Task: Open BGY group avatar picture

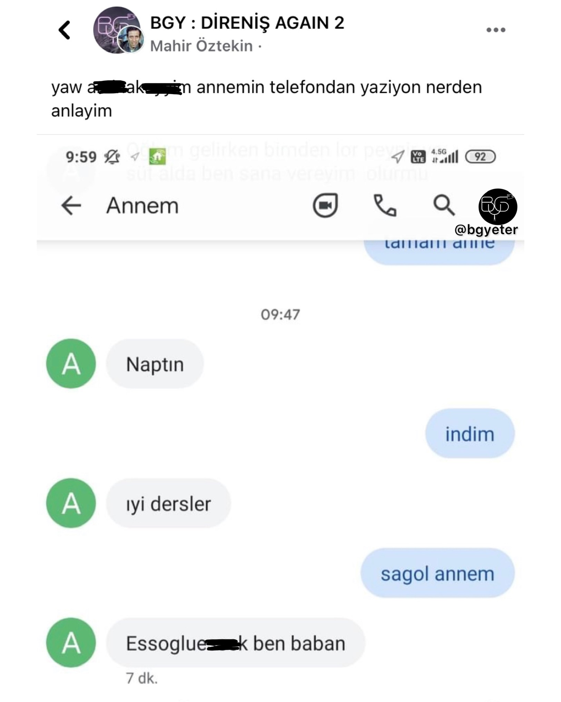Action: pyautogui.click(x=117, y=30)
